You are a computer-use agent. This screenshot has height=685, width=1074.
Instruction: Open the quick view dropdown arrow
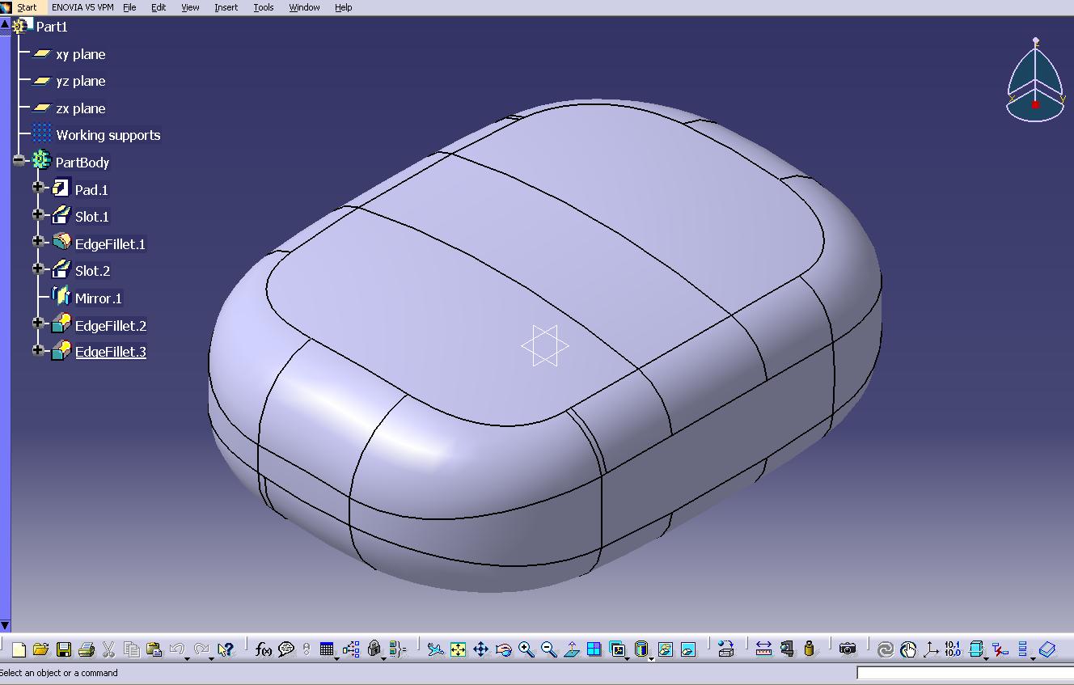click(627, 658)
